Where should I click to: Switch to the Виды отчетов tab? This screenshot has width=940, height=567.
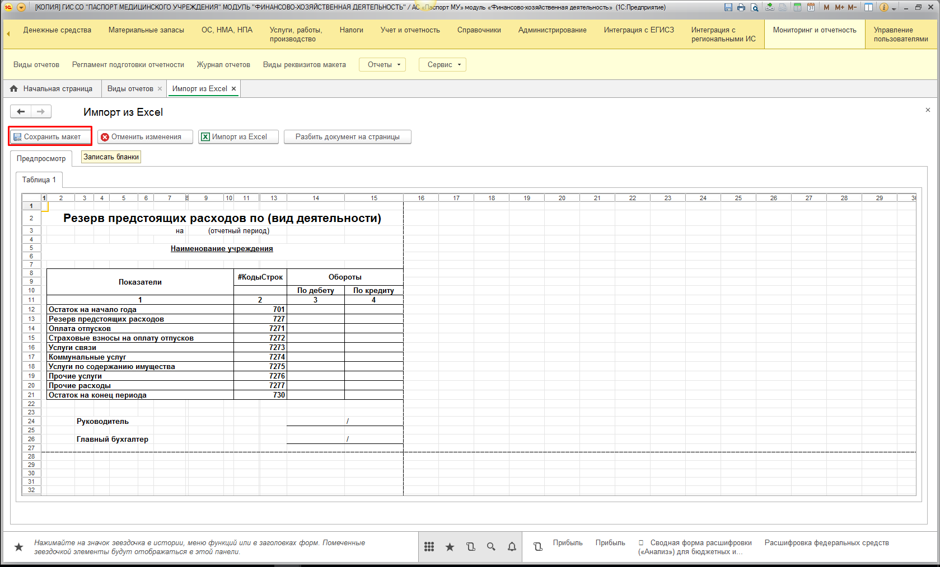click(x=130, y=89)
